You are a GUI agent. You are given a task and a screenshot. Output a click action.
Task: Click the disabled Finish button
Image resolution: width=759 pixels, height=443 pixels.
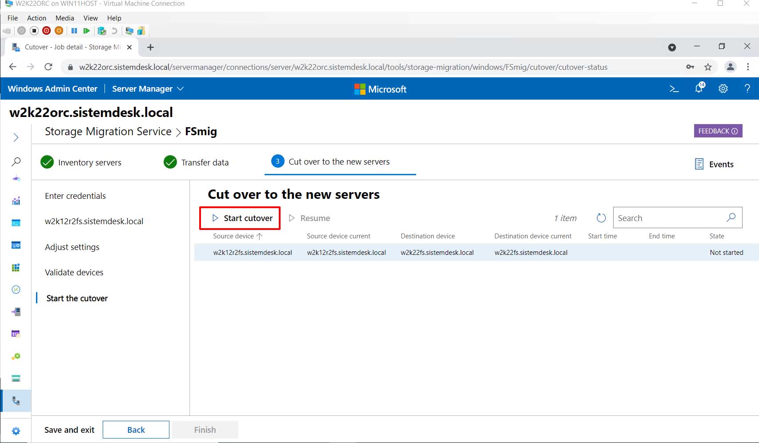[205, 430]
